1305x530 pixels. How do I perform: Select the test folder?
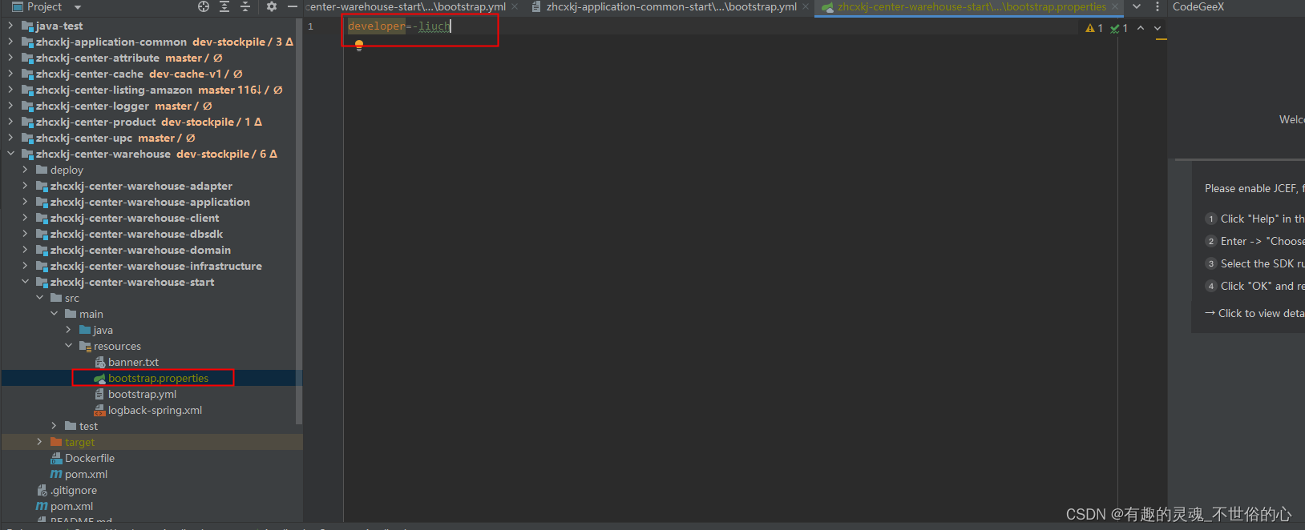point(88,426)
